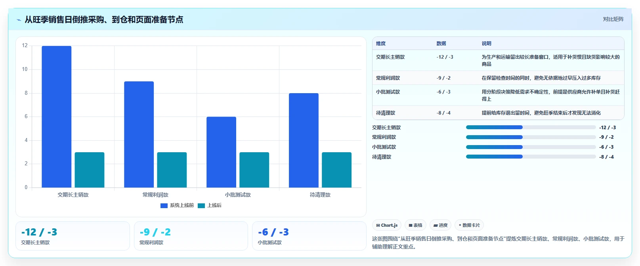Click the -8 / -4 value in the table
This screenshot has width=640, height=266.
[x=444, y=113]
